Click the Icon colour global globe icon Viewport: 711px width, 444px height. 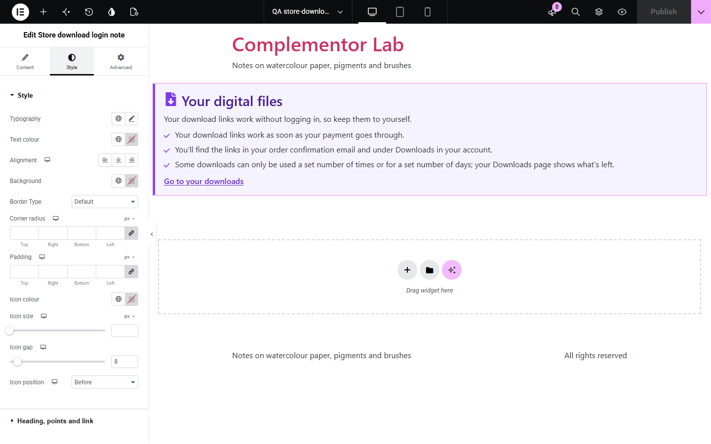118,299
